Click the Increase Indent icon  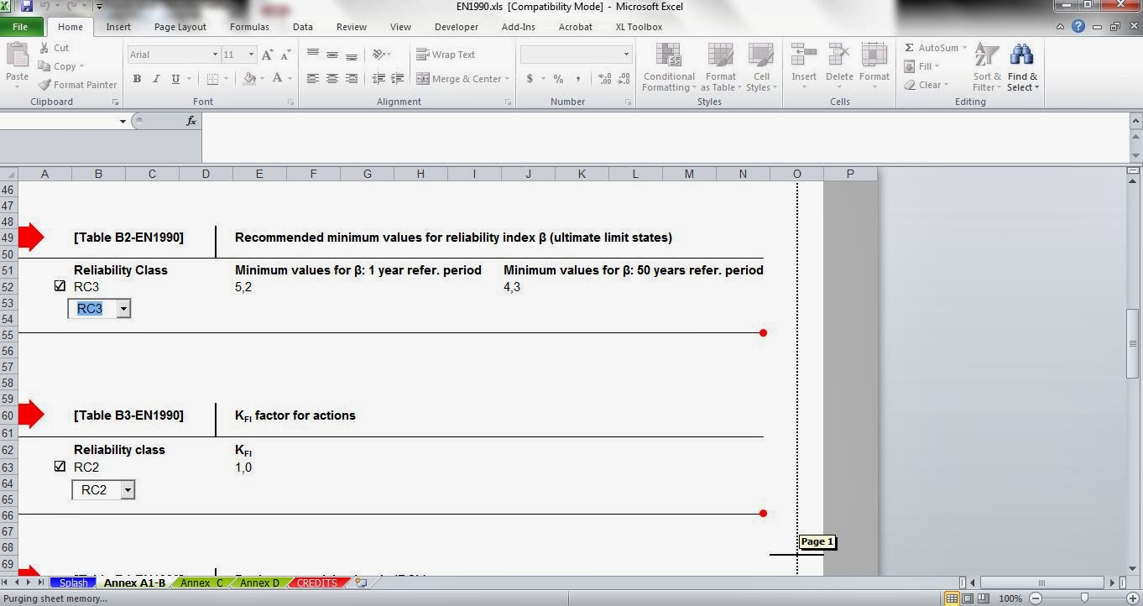coord(398,79)
